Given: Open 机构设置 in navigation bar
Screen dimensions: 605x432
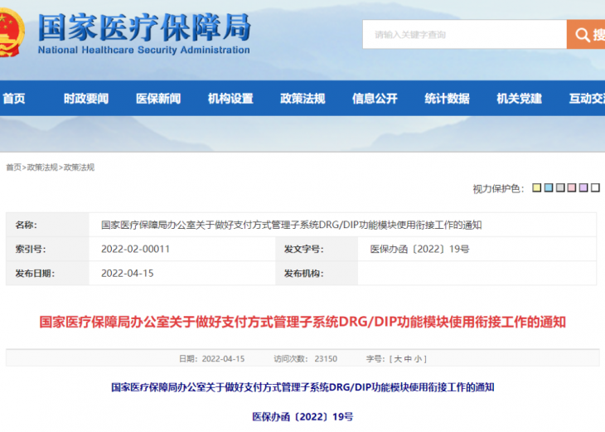Looking at the screenshot, I should pyautogui.click(x=230, y=99).
